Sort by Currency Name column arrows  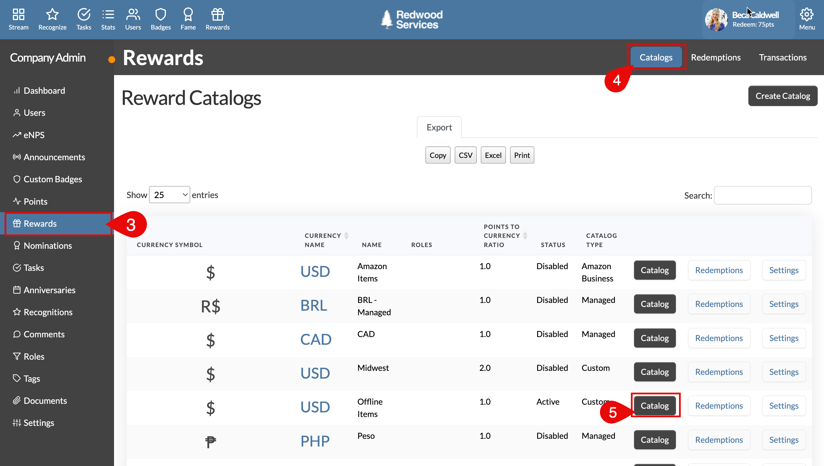346,236
